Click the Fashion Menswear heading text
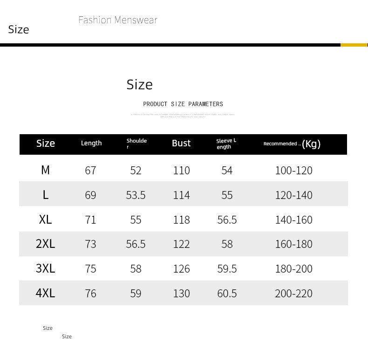Screen dimensions: 368x356 (x=118, y=20)
